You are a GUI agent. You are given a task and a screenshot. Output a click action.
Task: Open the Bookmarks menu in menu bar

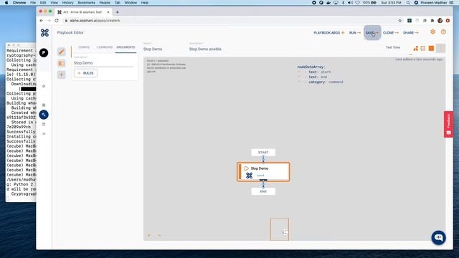[x=86, y=3]
